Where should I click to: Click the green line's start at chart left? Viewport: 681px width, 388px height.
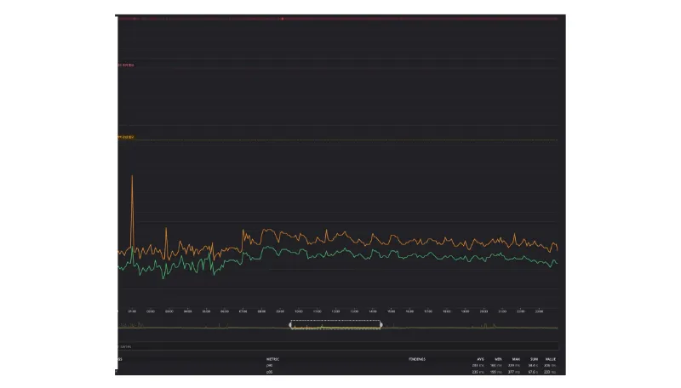coord(118,265)
